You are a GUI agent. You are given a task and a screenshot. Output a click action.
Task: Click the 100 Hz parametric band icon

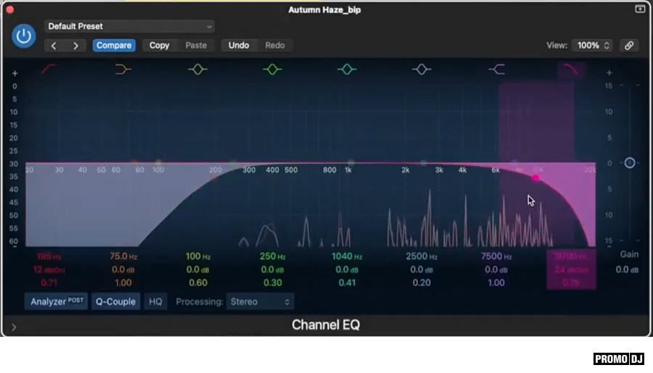tap(197, 70)
